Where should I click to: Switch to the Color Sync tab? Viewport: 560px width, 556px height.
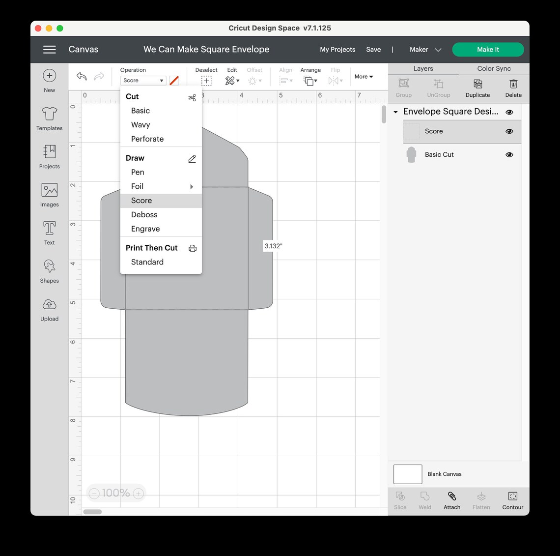pyautogui.click(x=493, y=68)
